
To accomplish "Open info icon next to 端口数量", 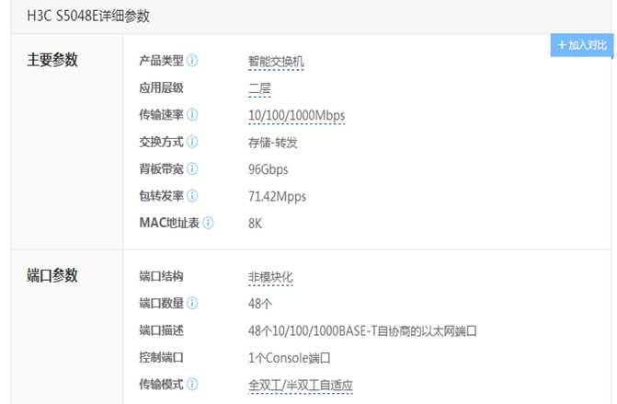I will (192, 303).
